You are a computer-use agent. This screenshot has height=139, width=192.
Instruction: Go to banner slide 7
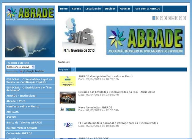coord(177,18)
